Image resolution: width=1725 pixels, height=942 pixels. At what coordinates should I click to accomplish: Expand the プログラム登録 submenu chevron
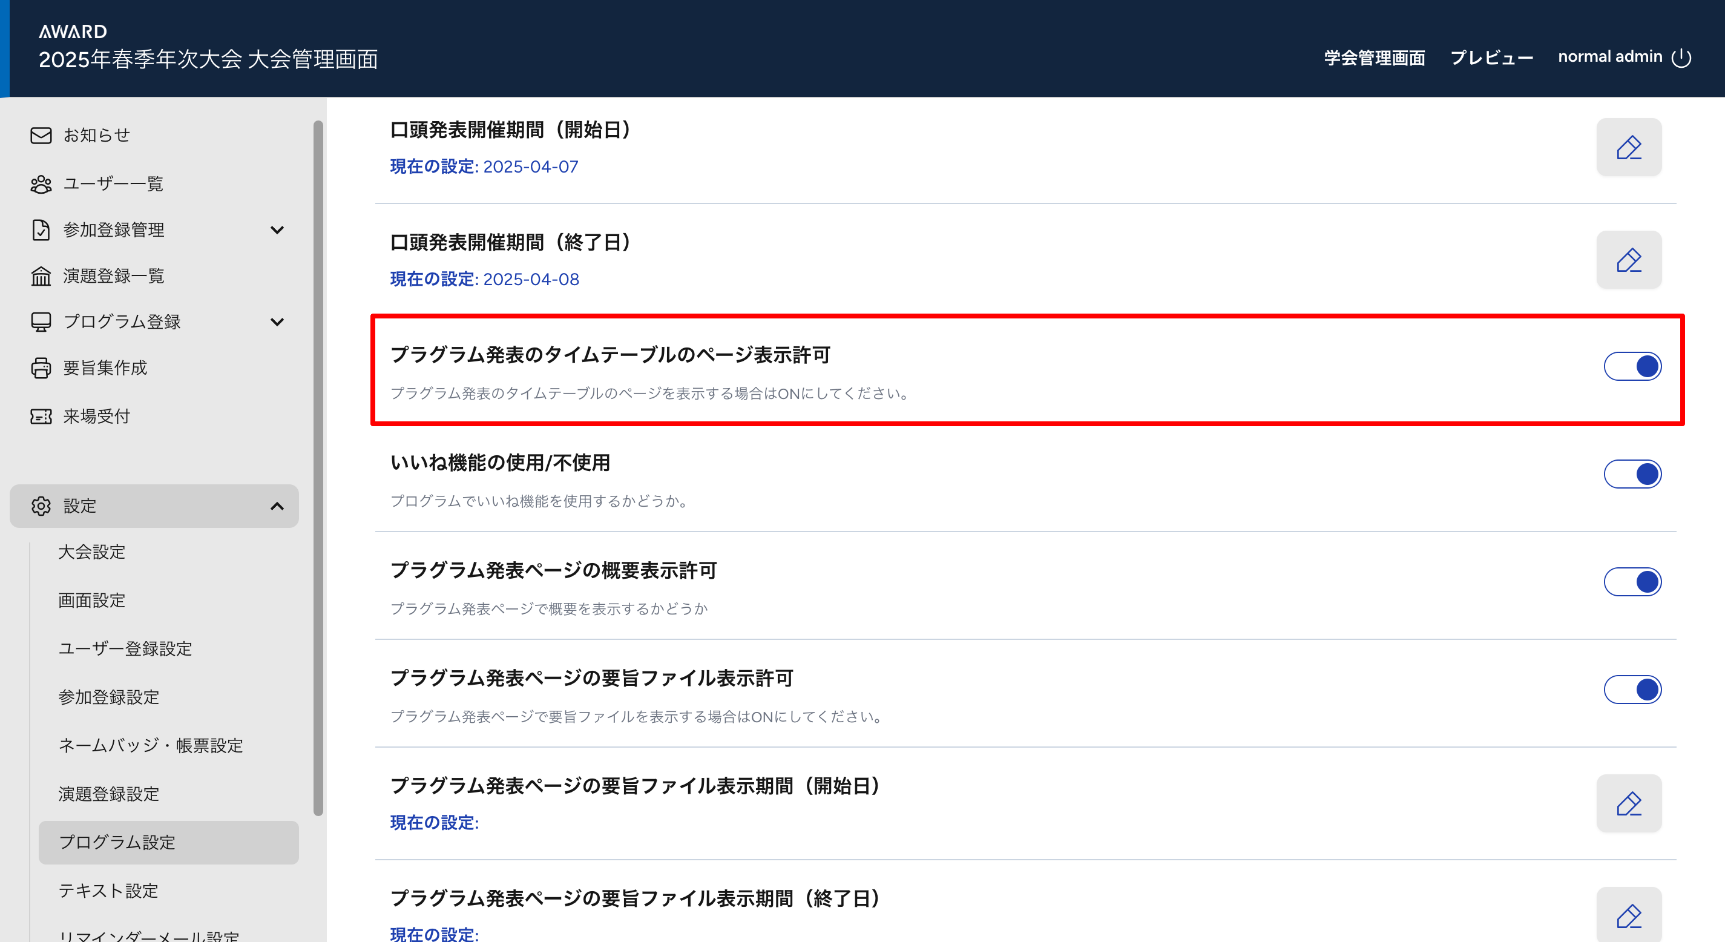pos(277,321)
